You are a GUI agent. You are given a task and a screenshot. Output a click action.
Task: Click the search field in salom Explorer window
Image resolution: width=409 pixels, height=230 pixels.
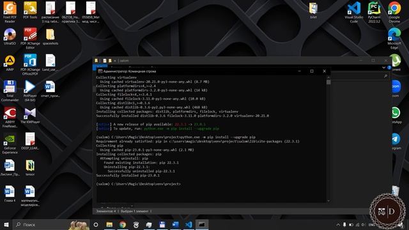coord(360,76)
